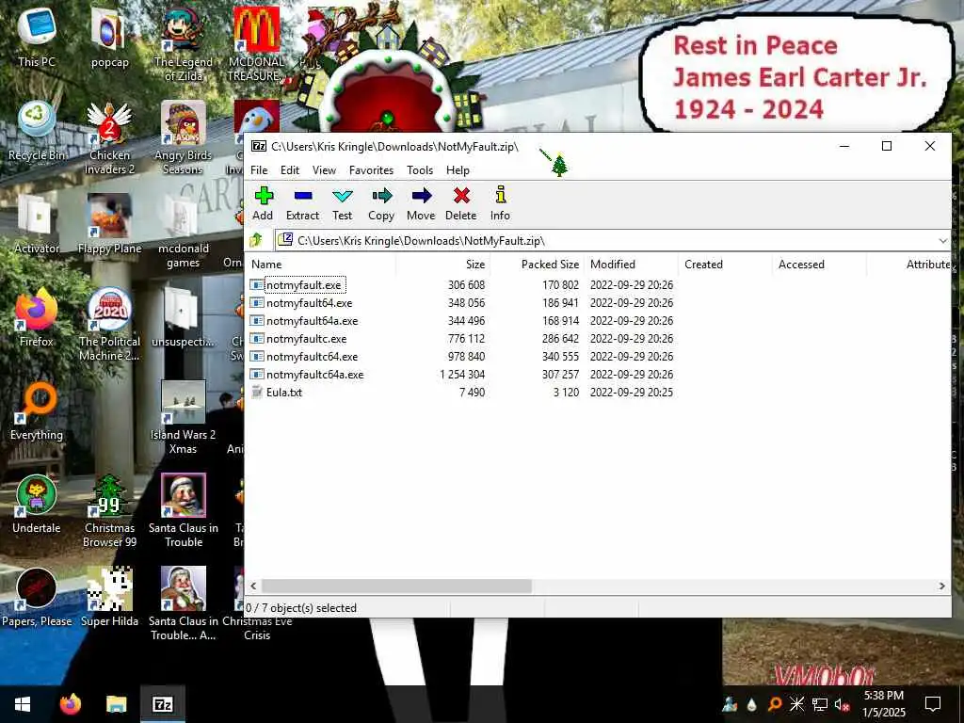The image size is (964, 723).
Task: Select the Recycle Bin icon
Action: click(x=37, y=131)
